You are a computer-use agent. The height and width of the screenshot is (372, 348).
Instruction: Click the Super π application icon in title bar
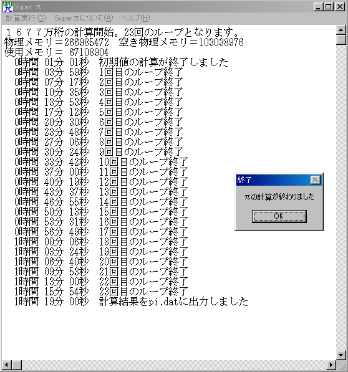pyautogui.click(x=7, y=7)
